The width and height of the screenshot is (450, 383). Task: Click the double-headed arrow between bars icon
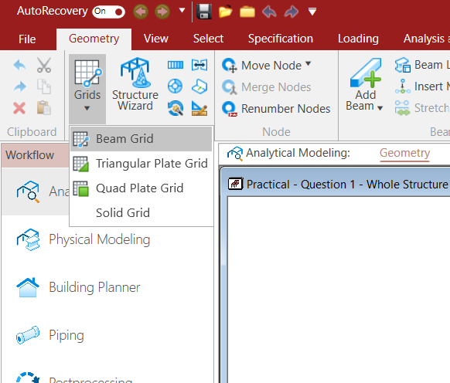pos(199,65)
